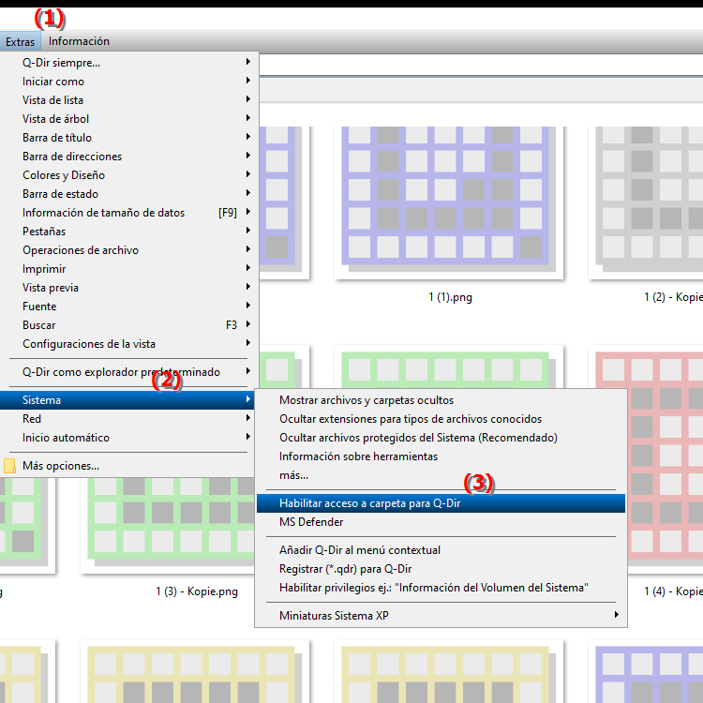Viewport: 703px width, 703px height.
Task: Click the folder icon beside Más opciones
Action: click(9, 466)
